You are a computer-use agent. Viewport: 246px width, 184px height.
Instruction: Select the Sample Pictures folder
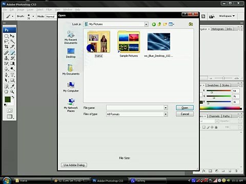pyautogui.click(x=129, y=44)
